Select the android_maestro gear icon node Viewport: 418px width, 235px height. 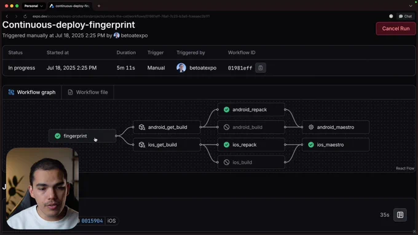(x=311, y=127)
